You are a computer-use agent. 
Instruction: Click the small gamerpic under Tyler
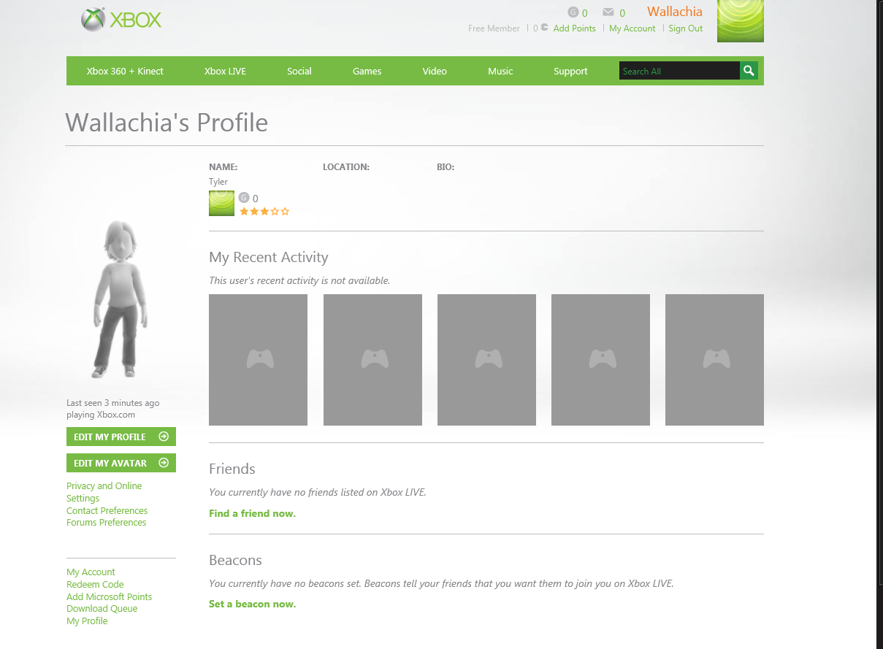click(221, 204)
